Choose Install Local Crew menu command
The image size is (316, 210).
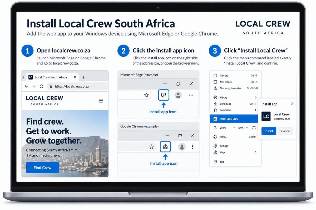point(234,119)
